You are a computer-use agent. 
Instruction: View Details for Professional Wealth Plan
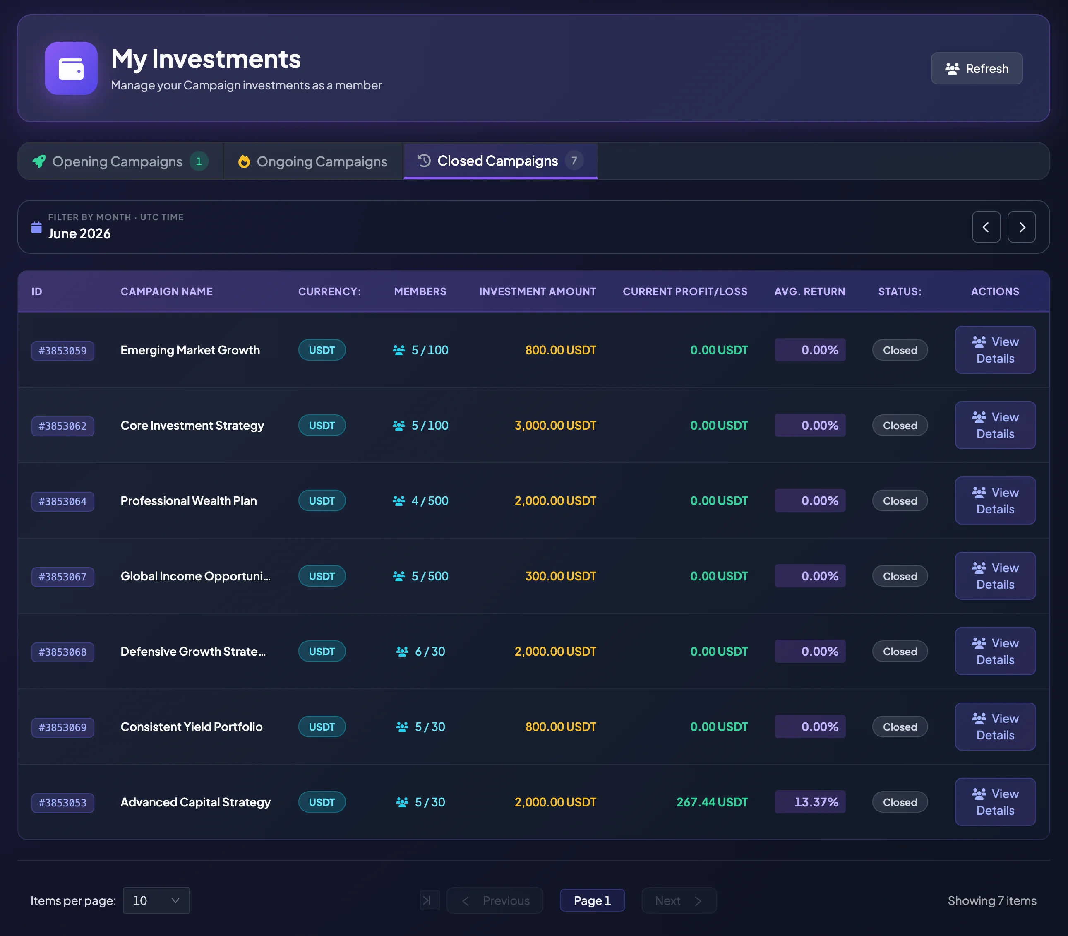point(995,500)
